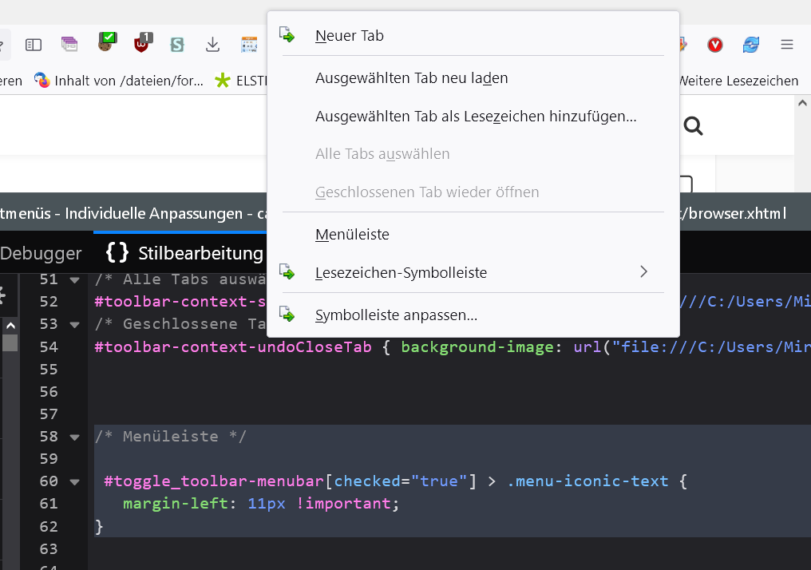Open 'Inhalt von /dateien/for...' bookmark
This screenshot has width=811, height=570.
coord(120,81)
